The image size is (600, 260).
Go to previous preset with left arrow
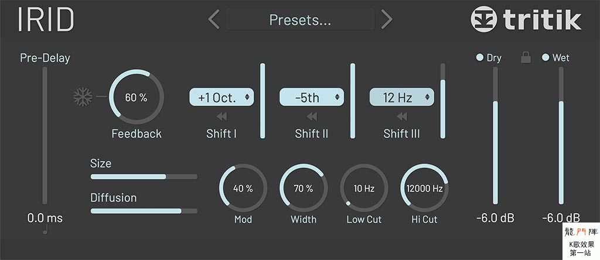point(214,19)
